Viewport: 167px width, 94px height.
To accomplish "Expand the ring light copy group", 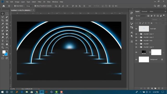I will (x=139, y=41).
